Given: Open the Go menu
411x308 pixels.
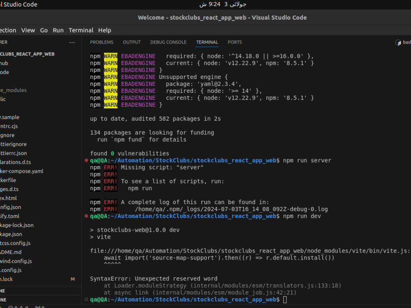Looking at the screenshot, I should coord(44,30).
